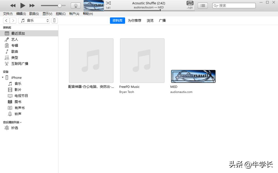Open 影片 under the iPhone device
The width and height of the screenshot is (278, 173).
pos(18,89)
